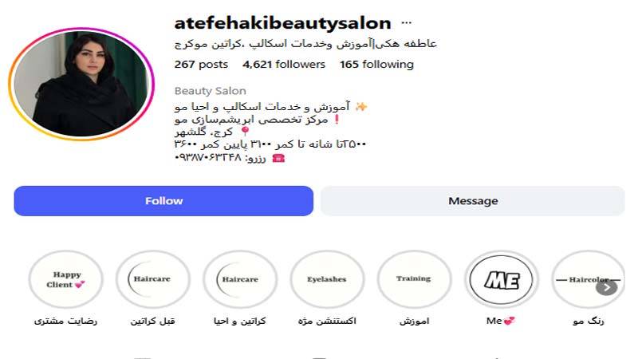Click the atefehakibeautysalon username heading

pos(283,23)
